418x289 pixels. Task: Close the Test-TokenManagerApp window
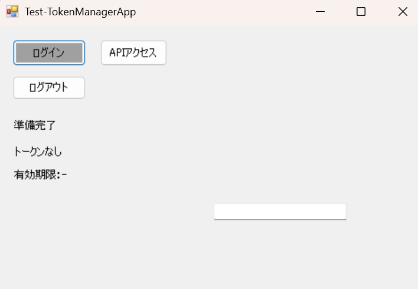[x=403, y=12]
